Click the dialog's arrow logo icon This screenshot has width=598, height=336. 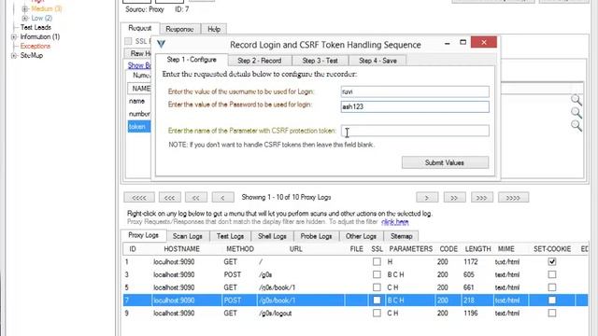pyautogui.click(x=162, y=44)
